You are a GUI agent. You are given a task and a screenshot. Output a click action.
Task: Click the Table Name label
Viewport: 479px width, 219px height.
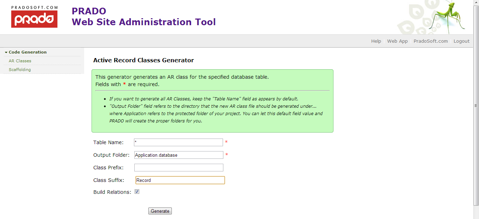[x=108, y=142]
